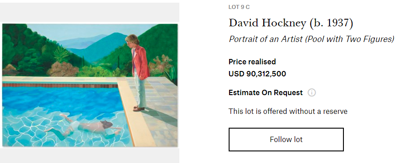Click the pink flowering bush in the painting
The height and width of the screenshot is (163, 408).
(63, 69)
